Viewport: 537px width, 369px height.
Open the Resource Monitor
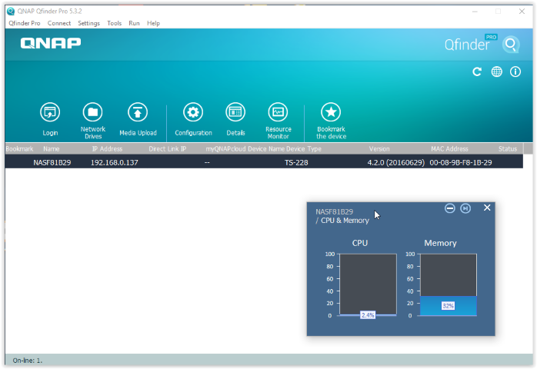pos(278,112)
